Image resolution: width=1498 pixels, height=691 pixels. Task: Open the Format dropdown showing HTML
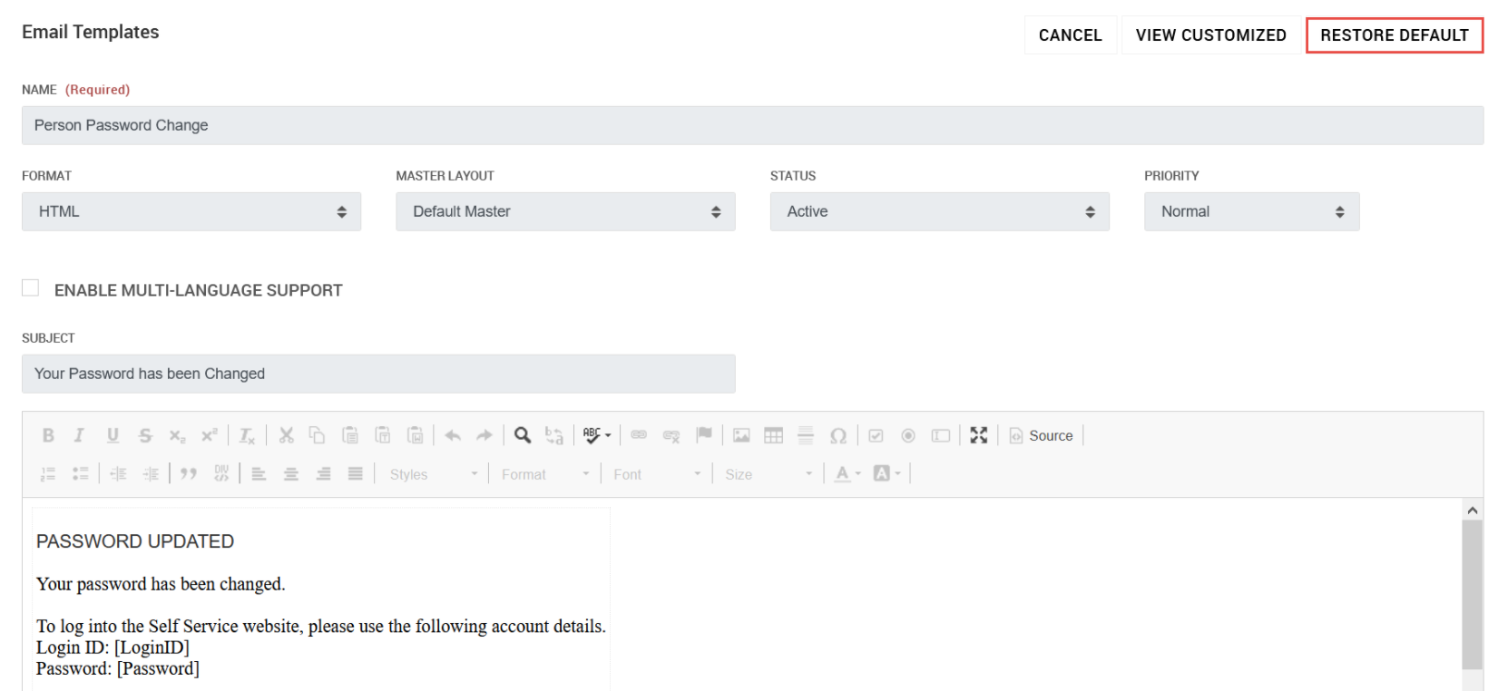tap(191, 211)
